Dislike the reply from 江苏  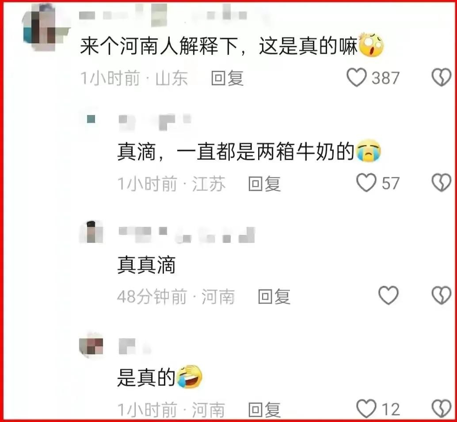tap(441, 183)
